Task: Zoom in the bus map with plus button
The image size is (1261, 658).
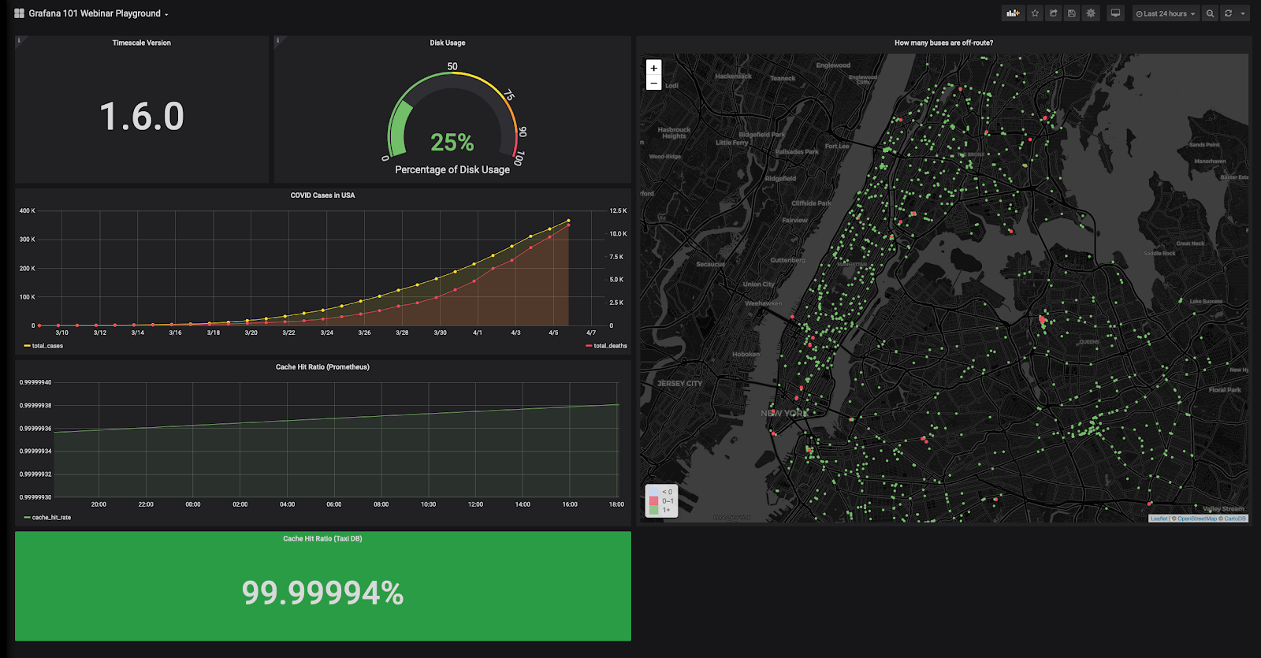Action: tap(653, 68)
